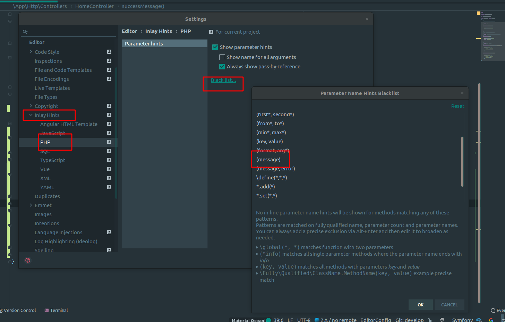
Task: Open the help question mark icon
Action: click(28, 260)
